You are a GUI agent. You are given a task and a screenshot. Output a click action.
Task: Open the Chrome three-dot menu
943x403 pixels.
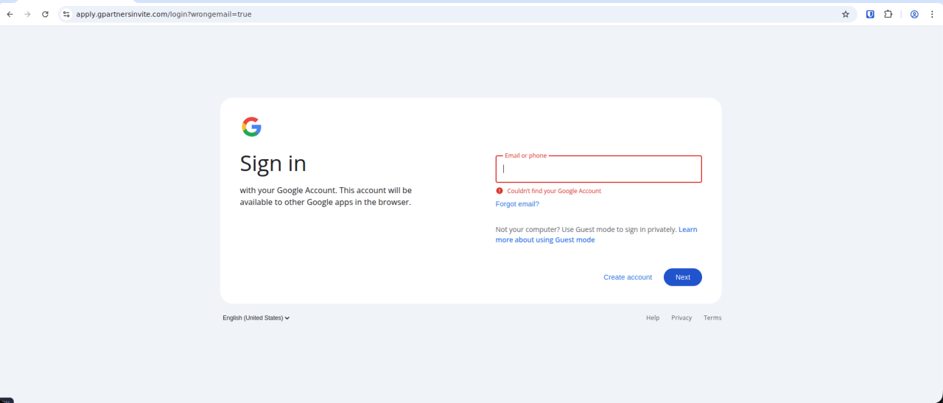(x=931, y=14)
